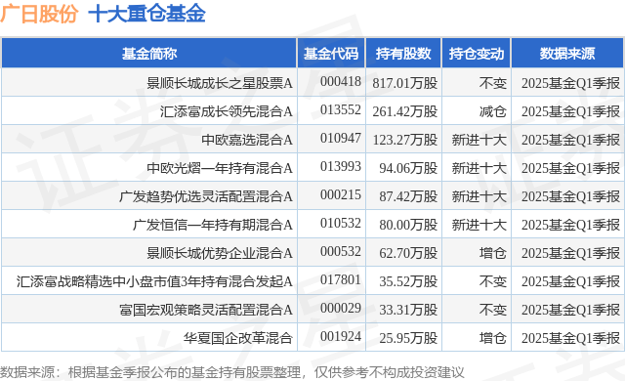The height and width of the screenshot is (381, 625).
Task: Click the 基金简称 column header
Action: pyautogui.click(x=149, y=54)
